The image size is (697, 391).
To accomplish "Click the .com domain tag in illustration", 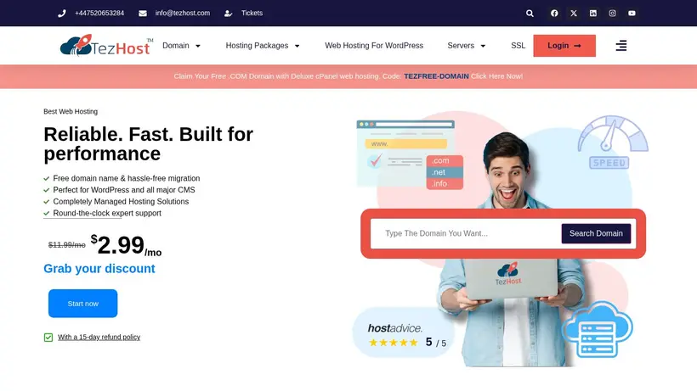I will point(445,160).
